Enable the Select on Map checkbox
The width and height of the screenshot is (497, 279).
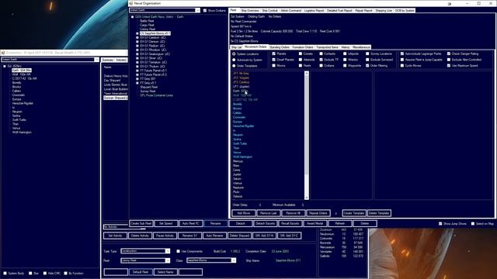click(473, 224)
